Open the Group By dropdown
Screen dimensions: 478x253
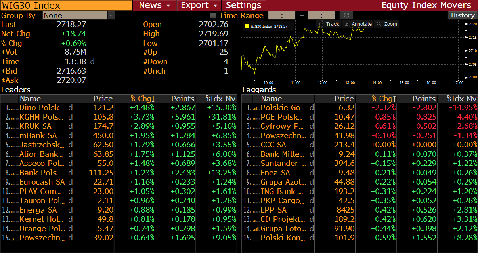point(111,15)
